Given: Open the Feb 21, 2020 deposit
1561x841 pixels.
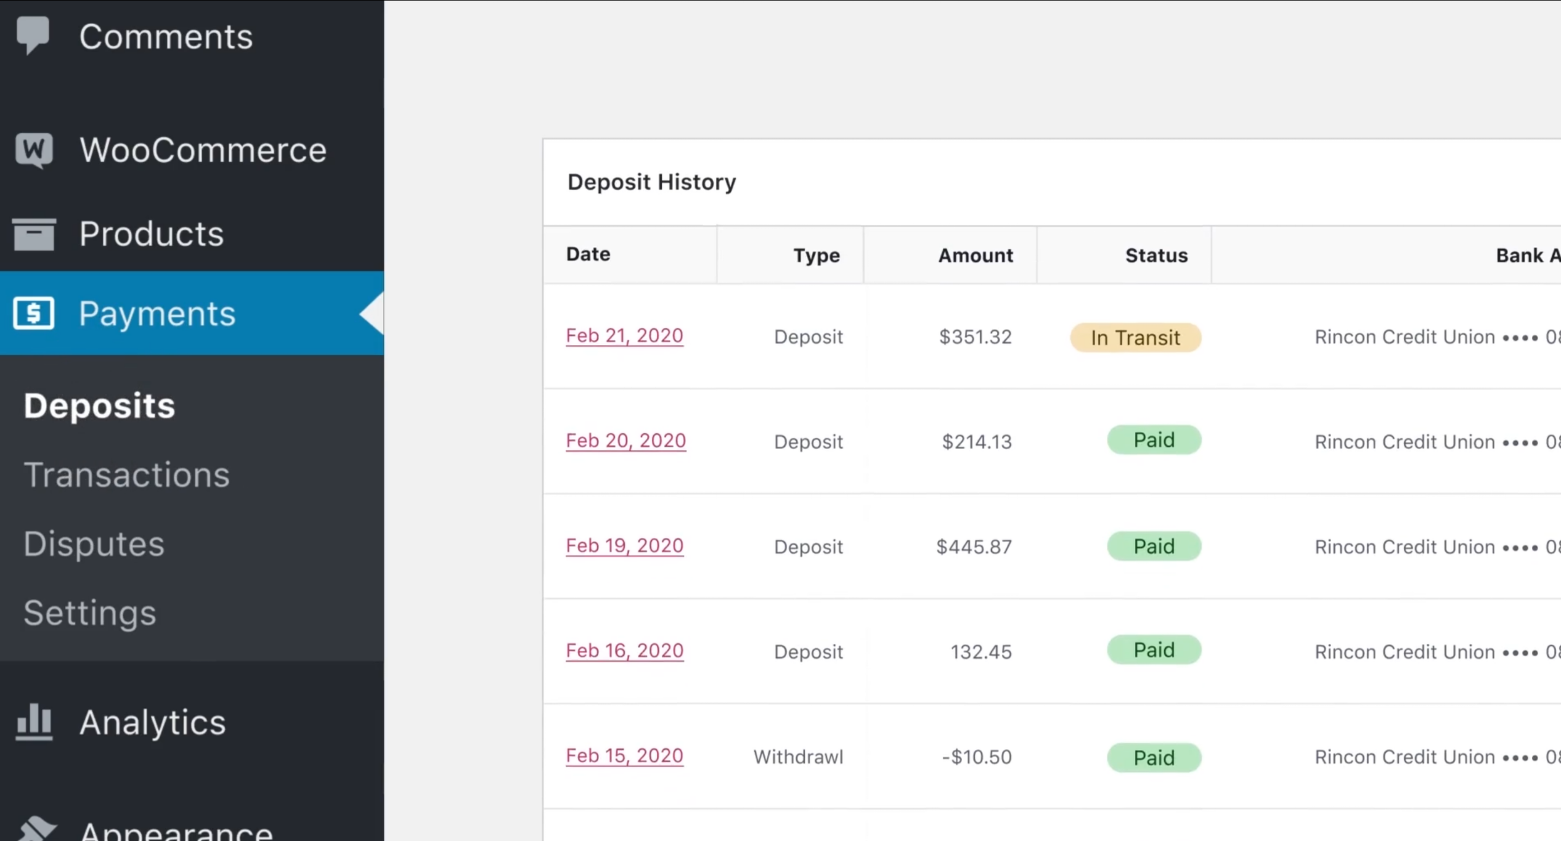Looking at the screenshot, I should pyautogui.click(x=624, y=336).
